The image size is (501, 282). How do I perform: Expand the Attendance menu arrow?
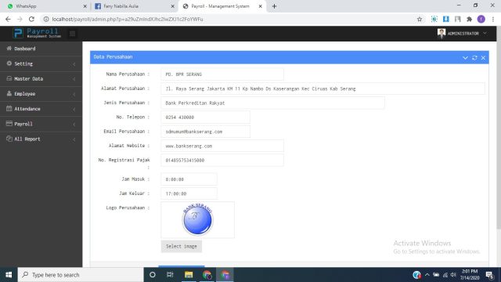[x=74, y=109]
